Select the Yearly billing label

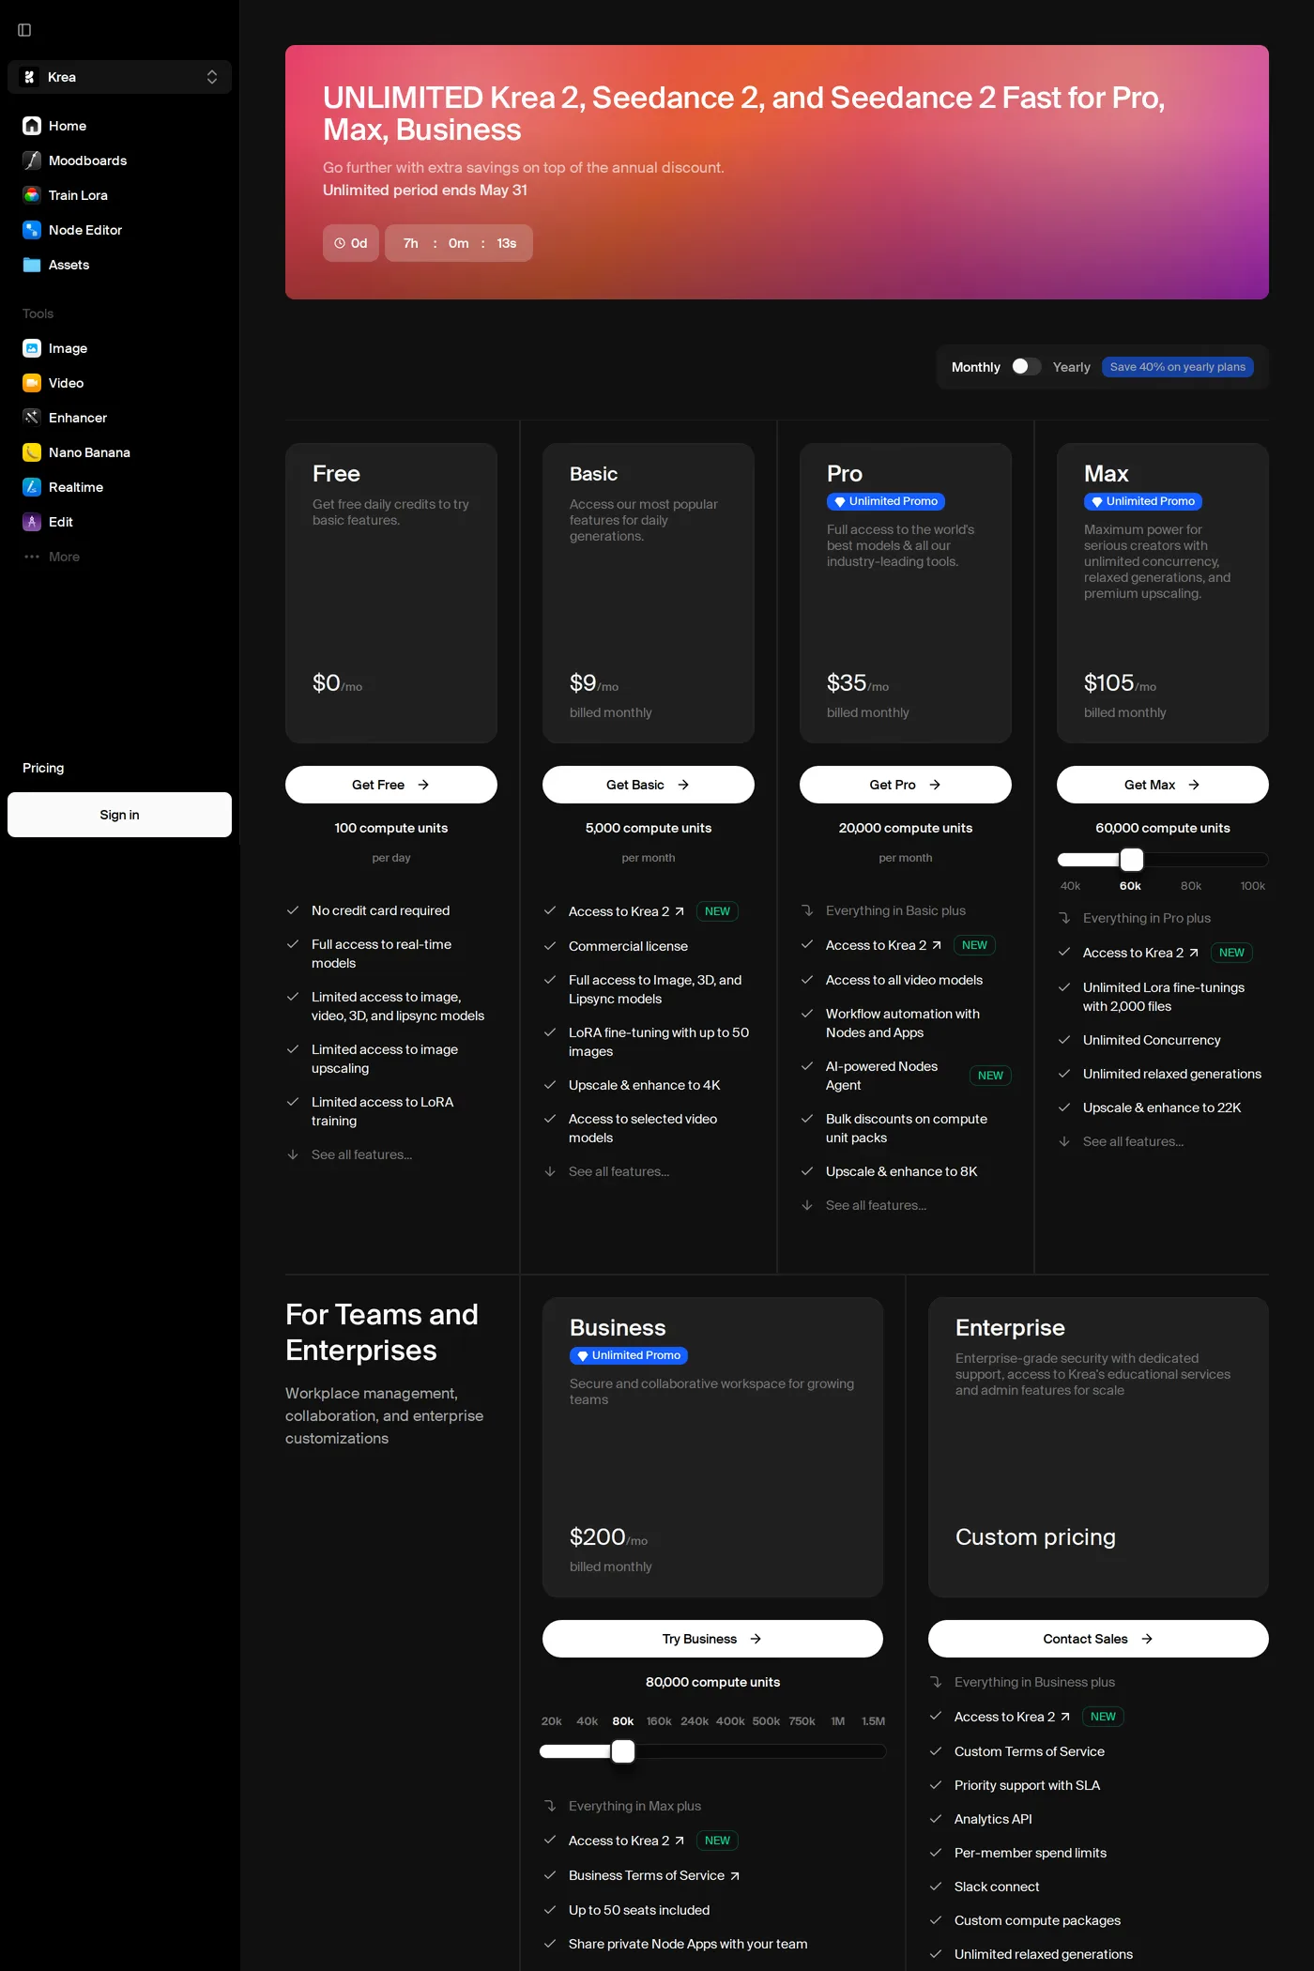pos(1071,367)
